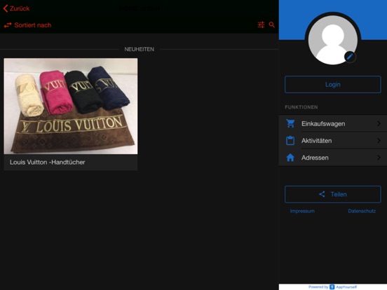Expand the Einkaufswagen row chevron
This screenshot has width=387, height=290.
(x=379, y=123)
